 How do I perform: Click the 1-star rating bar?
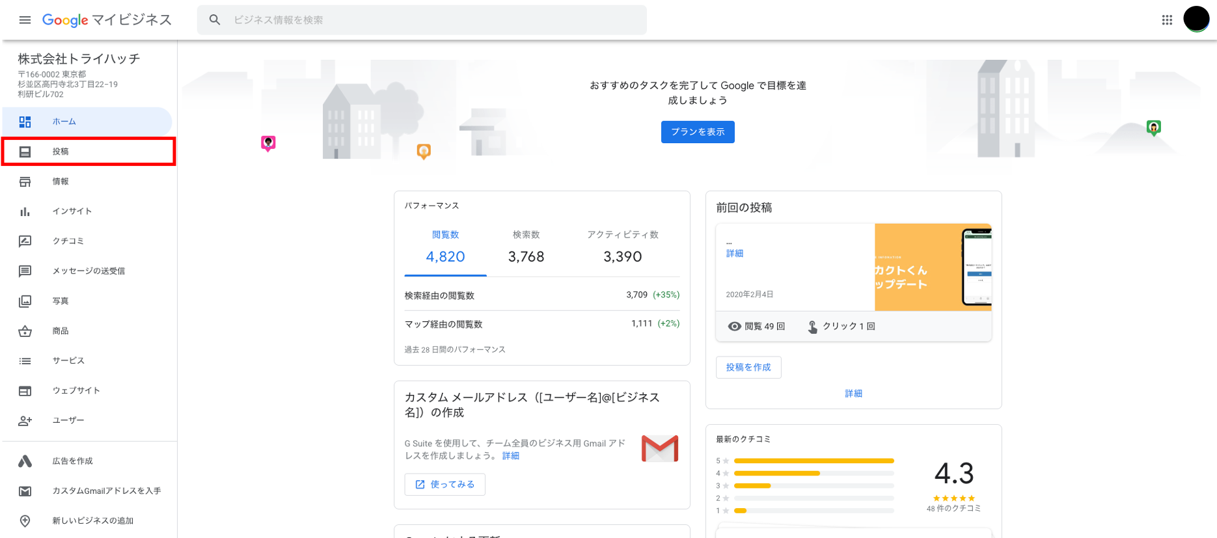pyautogui.click(x=814, y=511)
